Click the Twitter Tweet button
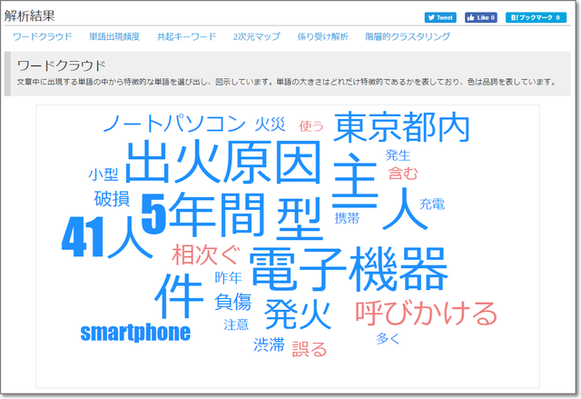581x399 pixels. click(x=441, y=17)
